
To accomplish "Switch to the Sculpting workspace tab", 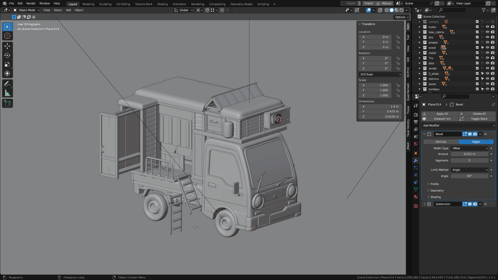I will [105, 4].
